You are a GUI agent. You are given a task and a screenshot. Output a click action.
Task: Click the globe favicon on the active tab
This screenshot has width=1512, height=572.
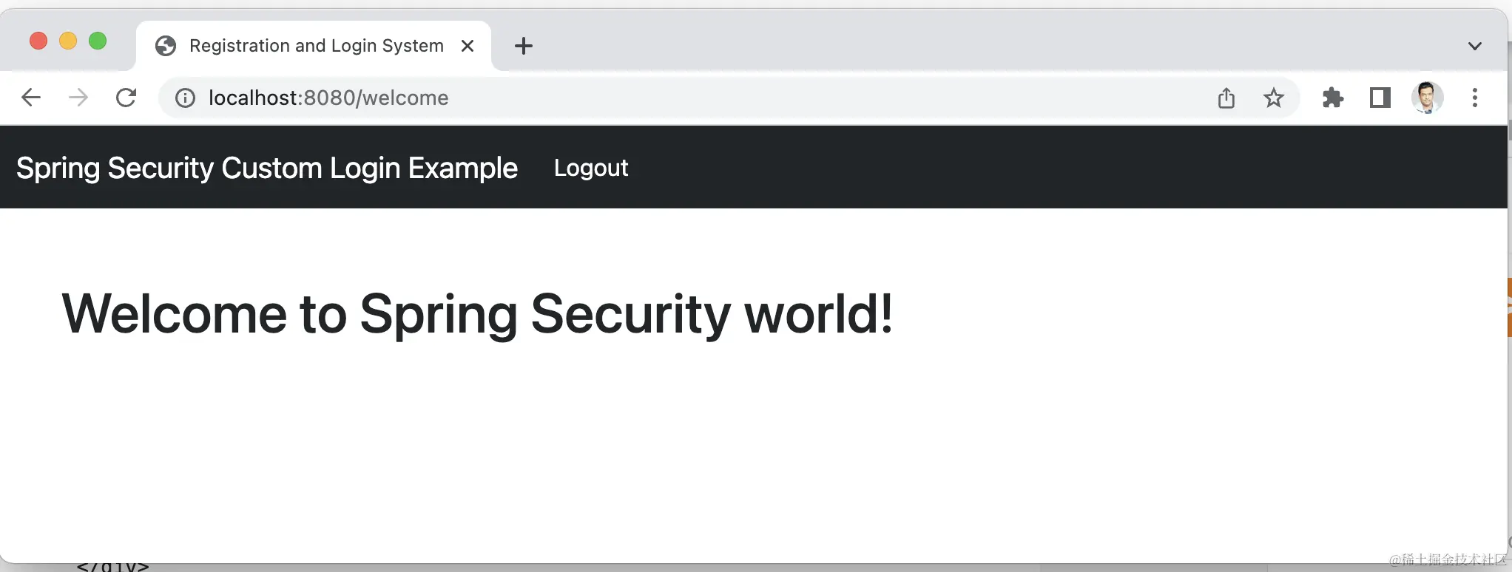165,45
